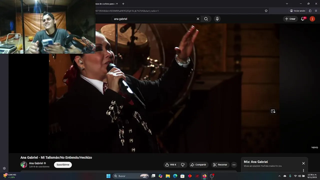Like the video with 998 K likes
Image resolution: width=320 pixels, height=180 pixels.
pyautogui.click(x=171, y=165)
